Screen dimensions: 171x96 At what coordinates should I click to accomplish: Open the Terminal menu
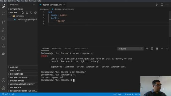(x=32, y=1)
